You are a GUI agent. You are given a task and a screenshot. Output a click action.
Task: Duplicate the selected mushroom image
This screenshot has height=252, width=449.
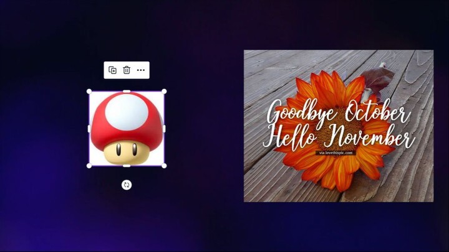coord(112,70)
